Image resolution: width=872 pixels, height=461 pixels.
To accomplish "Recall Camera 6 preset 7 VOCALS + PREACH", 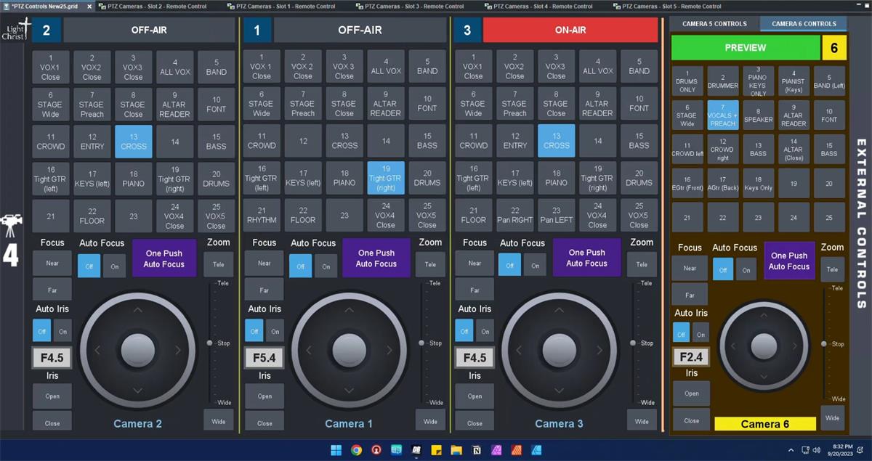I will click(x=722, y=115).
